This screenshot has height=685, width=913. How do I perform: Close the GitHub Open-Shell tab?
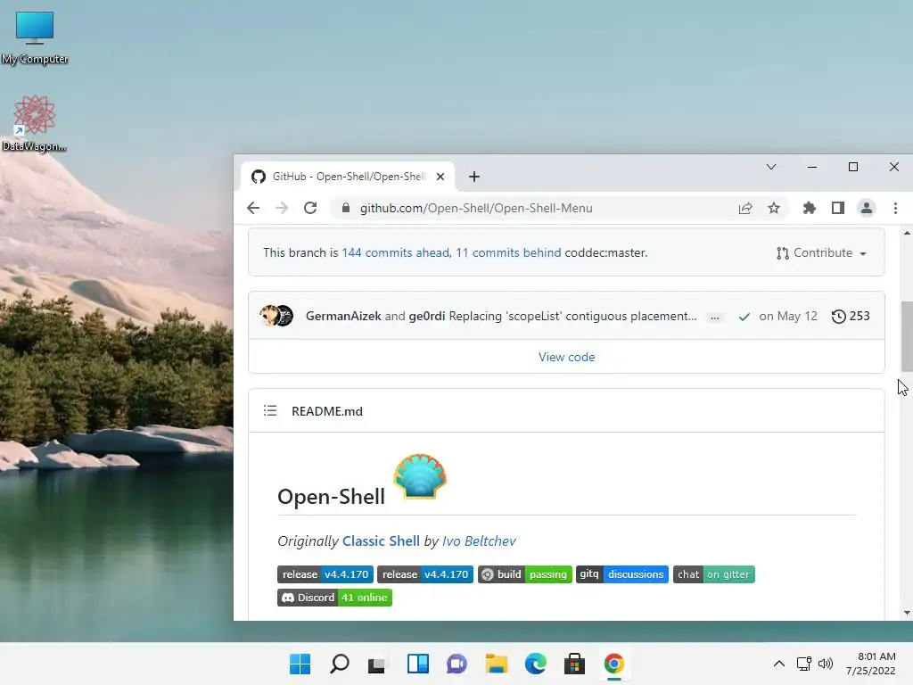point(440,177)
